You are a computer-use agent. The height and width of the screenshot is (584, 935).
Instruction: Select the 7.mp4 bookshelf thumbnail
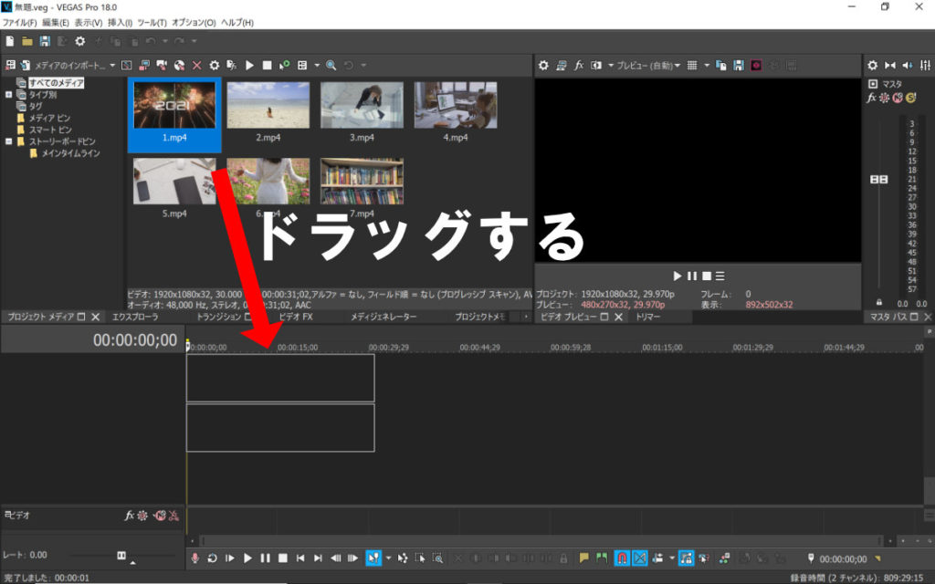click(x=361, y=182)
